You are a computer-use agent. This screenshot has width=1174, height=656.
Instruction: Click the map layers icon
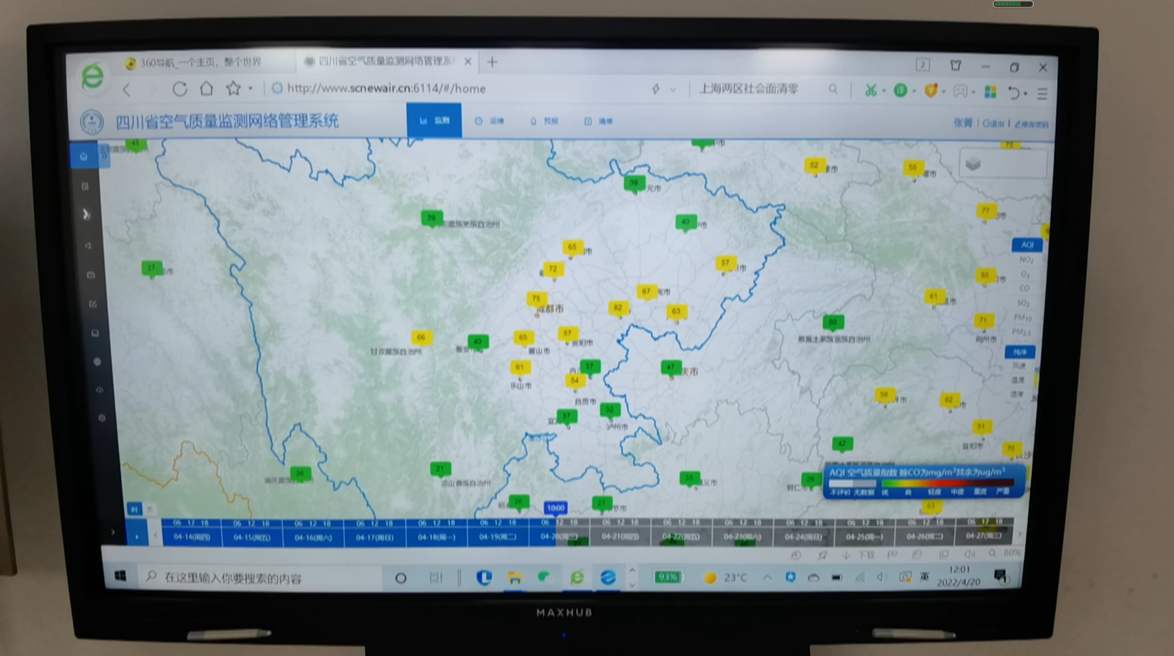click(973, 164)
